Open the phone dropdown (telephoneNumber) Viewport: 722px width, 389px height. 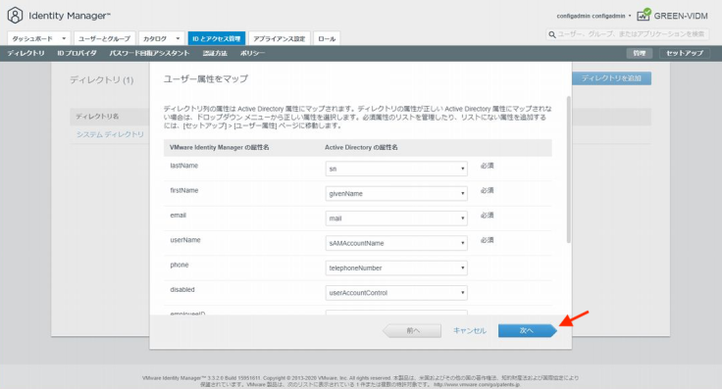[396, 268]
